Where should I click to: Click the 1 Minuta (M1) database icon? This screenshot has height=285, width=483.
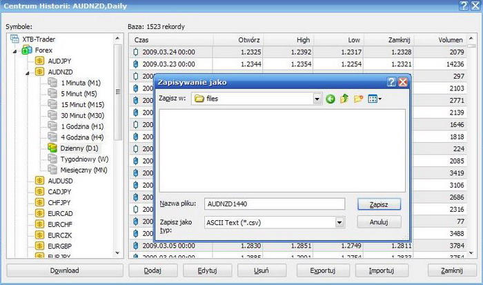[x=52, y=83]
